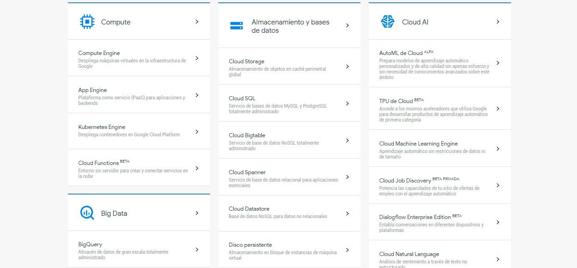Open Cloud Machine Learning Engine

pos(418,144)
